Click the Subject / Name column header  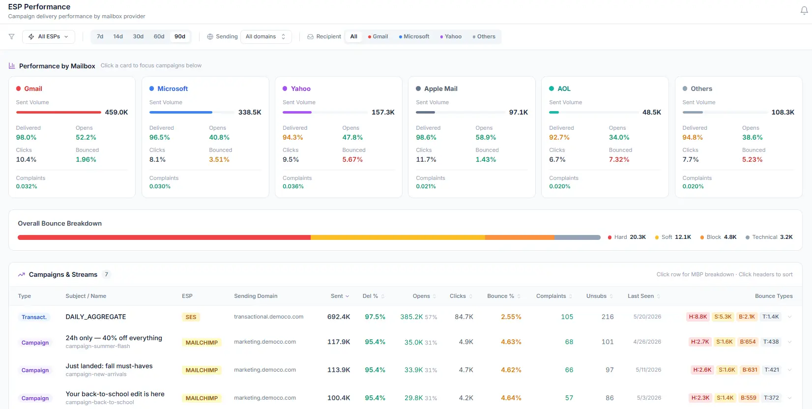tap(86, 296)
